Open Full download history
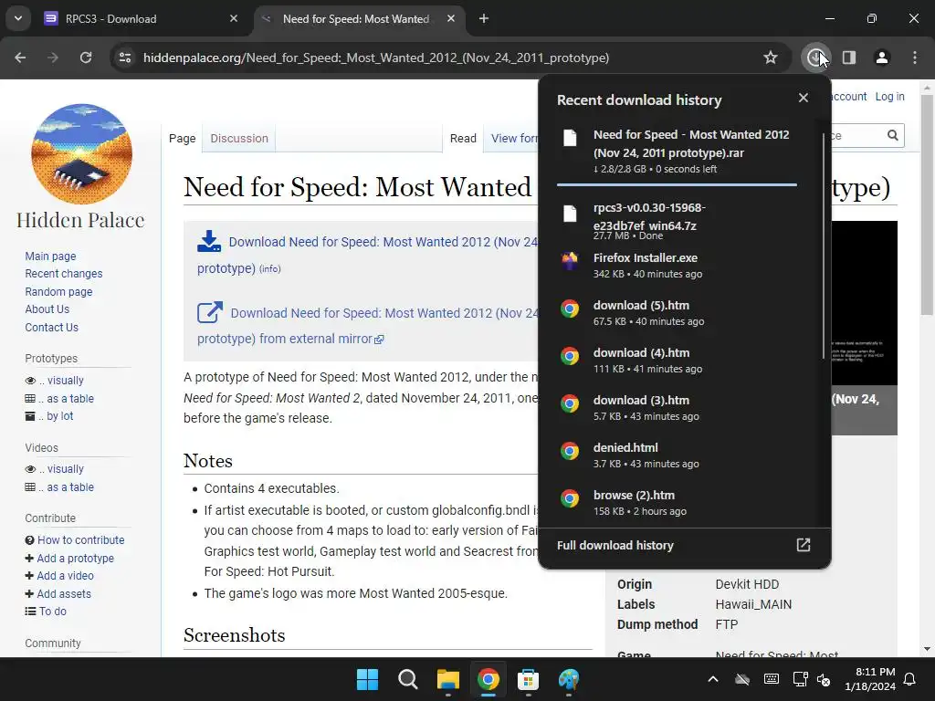The width and height of the screenshot is (935, 701). pos(684,546)
